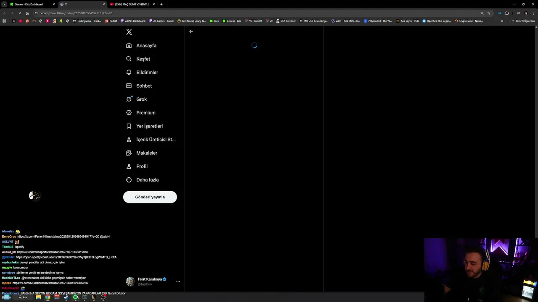Open OpenSea bookmark
538x302 pixels.
coord(436,21)
